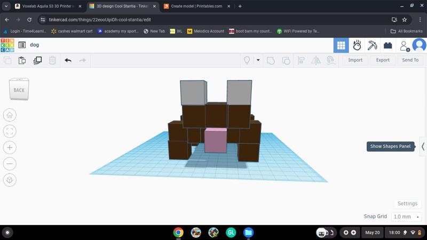
Task: Open the Files app on shelf
Action: (x=248, y=233)
